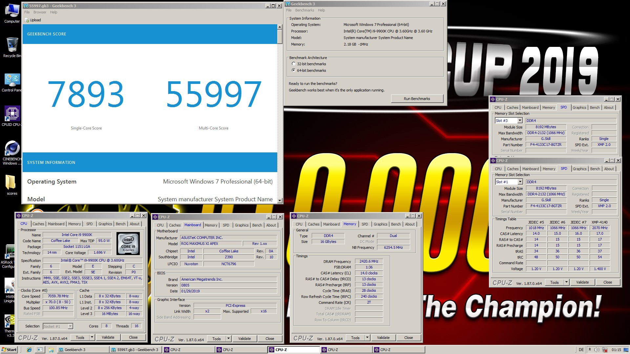The height and width of the screenshot is (354, 630).
Task: Click scrollbar down arrow in Geekbench results
Action: click(x=280, y=200)
